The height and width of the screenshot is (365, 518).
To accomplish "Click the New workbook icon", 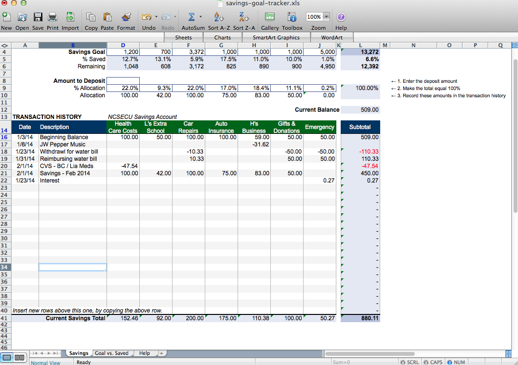I will click(x=7, y=17).
